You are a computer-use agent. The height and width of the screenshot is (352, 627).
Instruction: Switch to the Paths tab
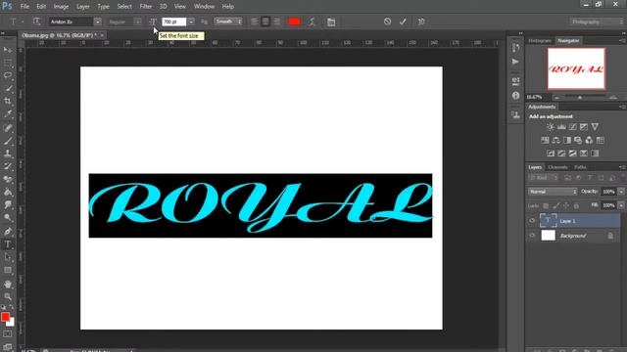pyautogui.click(x=580, y=167)
